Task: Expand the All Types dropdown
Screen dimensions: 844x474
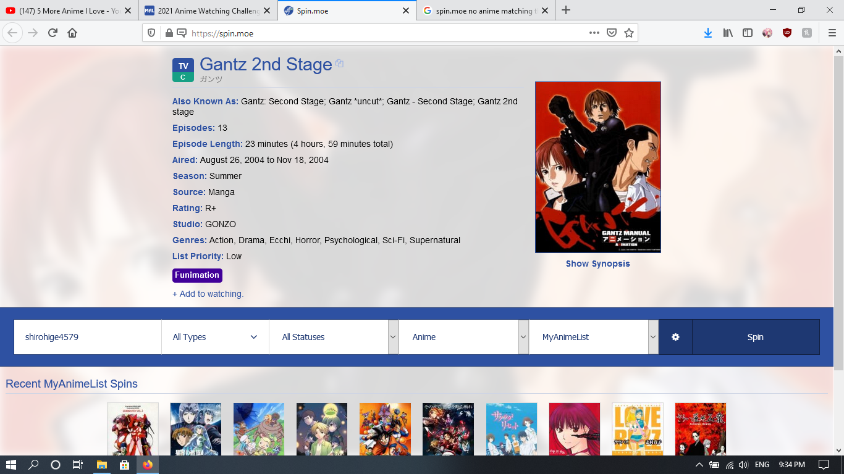Action: point(215,337)
